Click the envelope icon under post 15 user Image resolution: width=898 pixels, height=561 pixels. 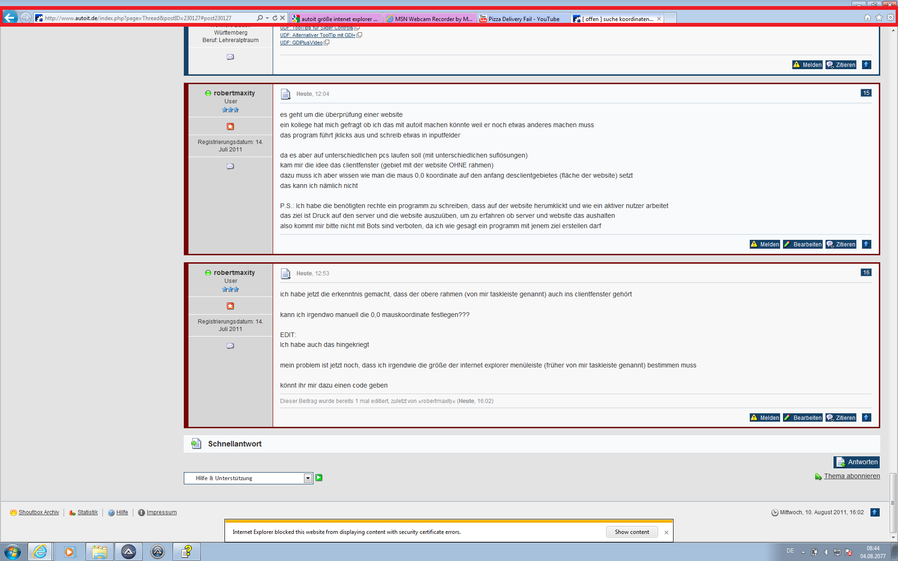click(230, 166)
